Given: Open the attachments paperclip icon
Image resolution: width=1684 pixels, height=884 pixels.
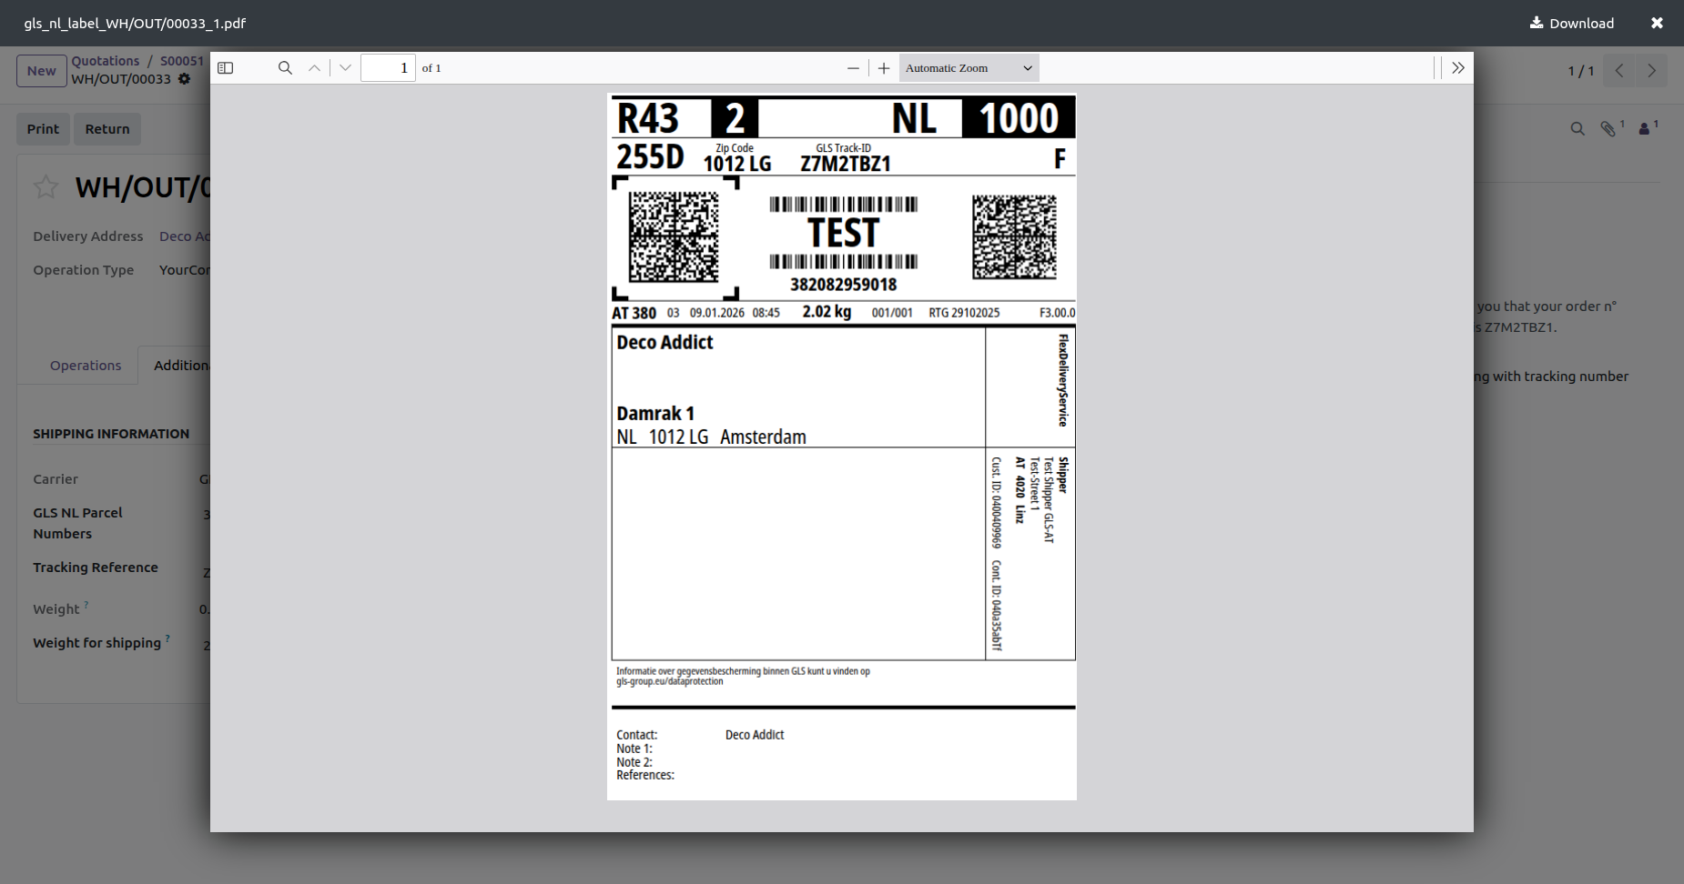Looking at the screenshot, I should pos(1609,129).
